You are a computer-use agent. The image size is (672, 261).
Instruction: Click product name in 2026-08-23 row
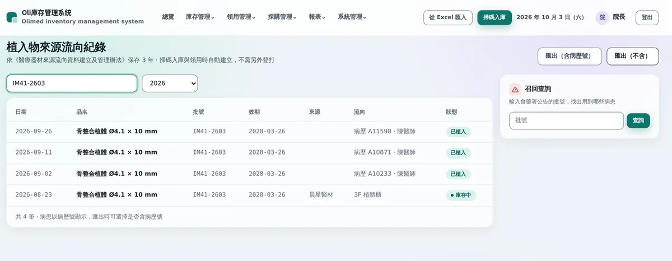[x=116, y=195]
